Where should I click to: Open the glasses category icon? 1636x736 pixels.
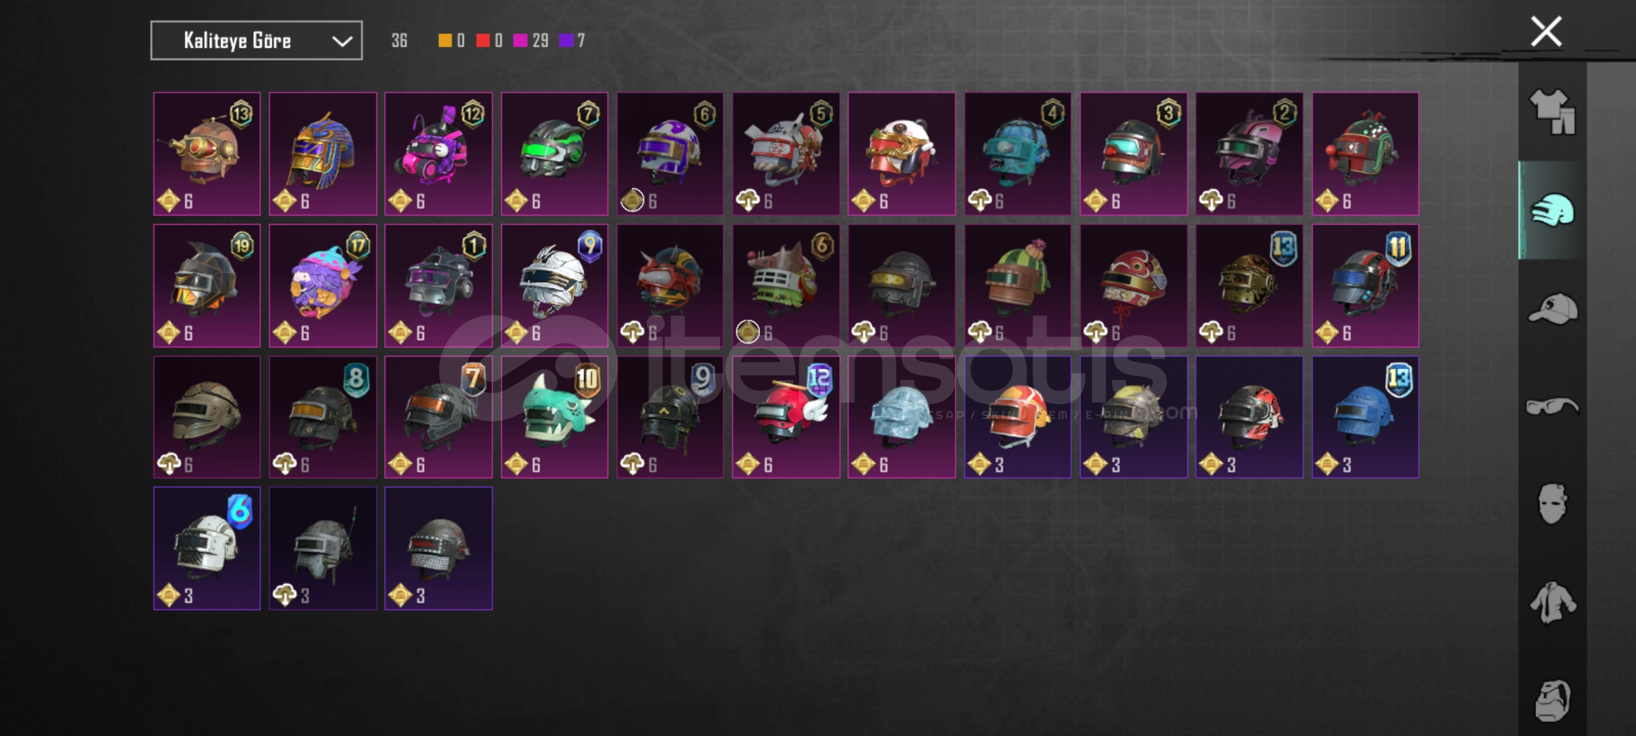tap(1552, 407)
